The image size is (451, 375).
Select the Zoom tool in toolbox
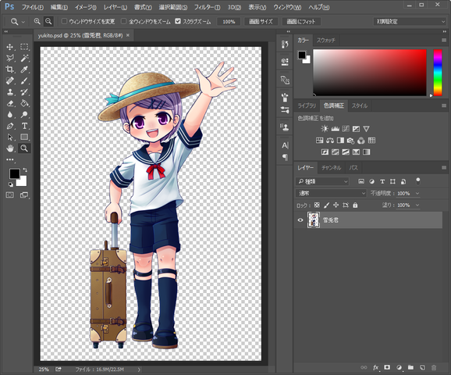click(24, 148)
